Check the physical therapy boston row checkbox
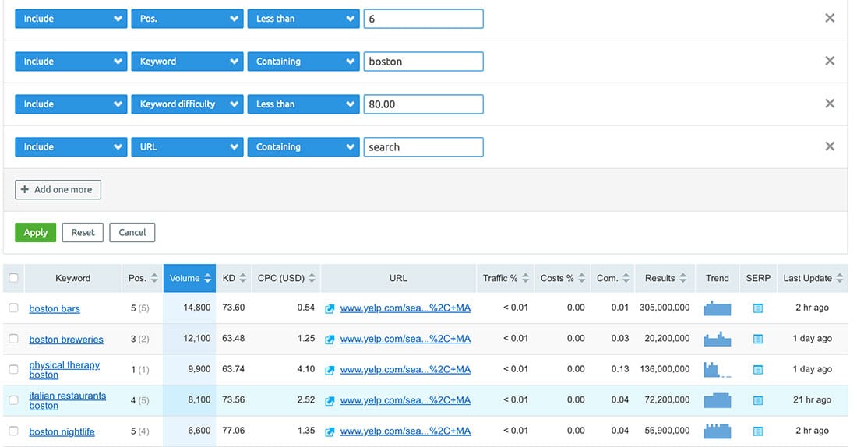This screenshot has height=447, width=857. coord(13,369)
